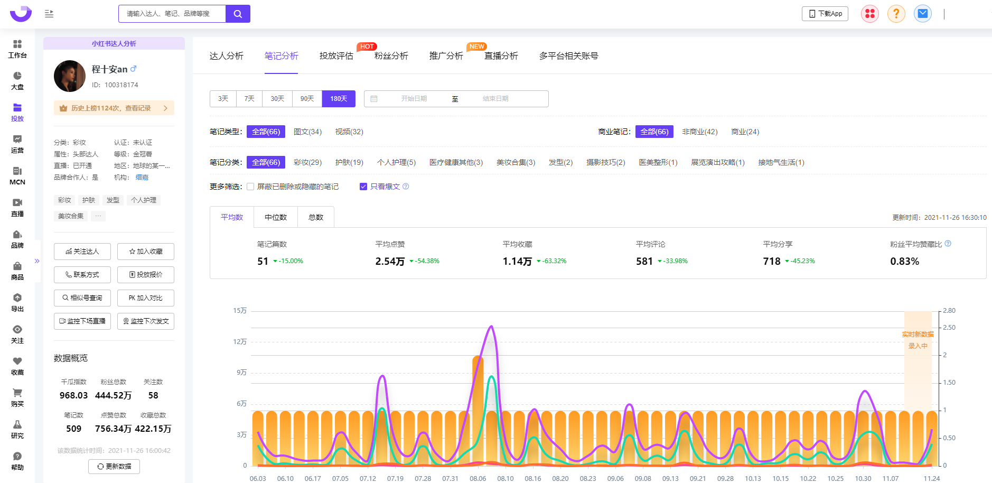Select the 90天 date range filter
This screenshot has width=992, height=483.
(307, 98)
